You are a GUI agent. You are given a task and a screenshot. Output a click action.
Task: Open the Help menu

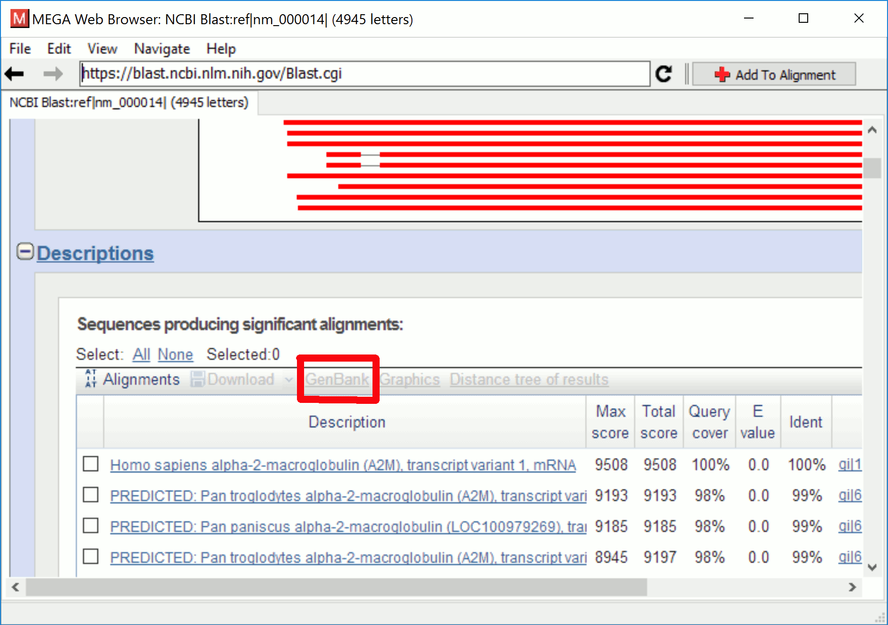(x=221, y=48)
